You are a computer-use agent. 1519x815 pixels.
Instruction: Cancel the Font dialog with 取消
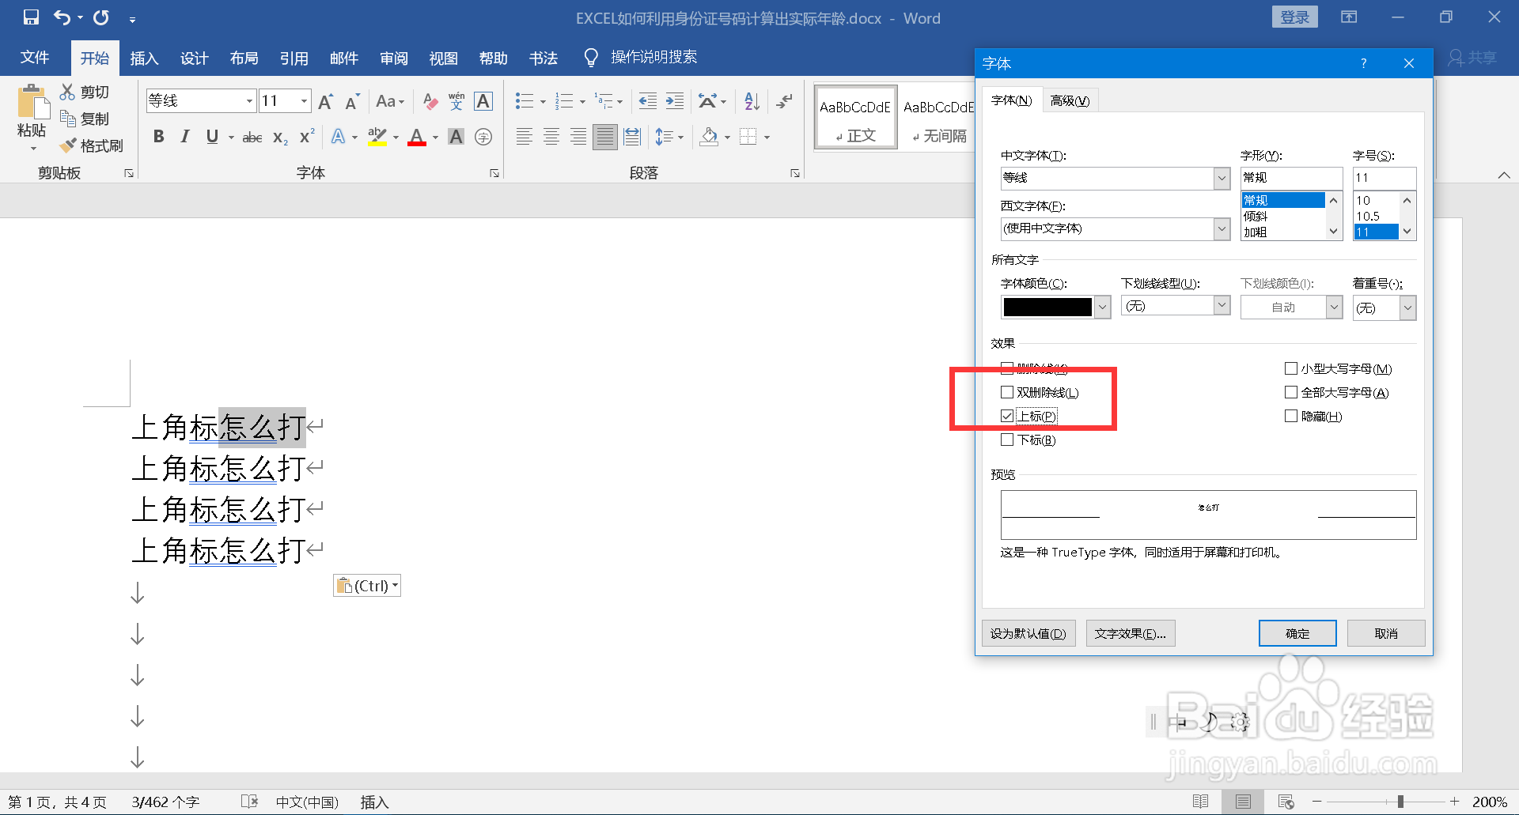click(1386, 633)
